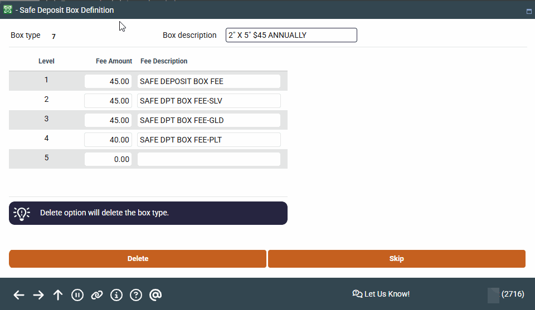Viewport: 535px width, 310px height.
Task: Select the Level 5 fee amount 0.00
Action: click(x=108, y=159)
